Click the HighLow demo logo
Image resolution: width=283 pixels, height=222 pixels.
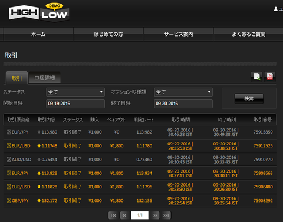pyautogui.click(x=39, y=12)
